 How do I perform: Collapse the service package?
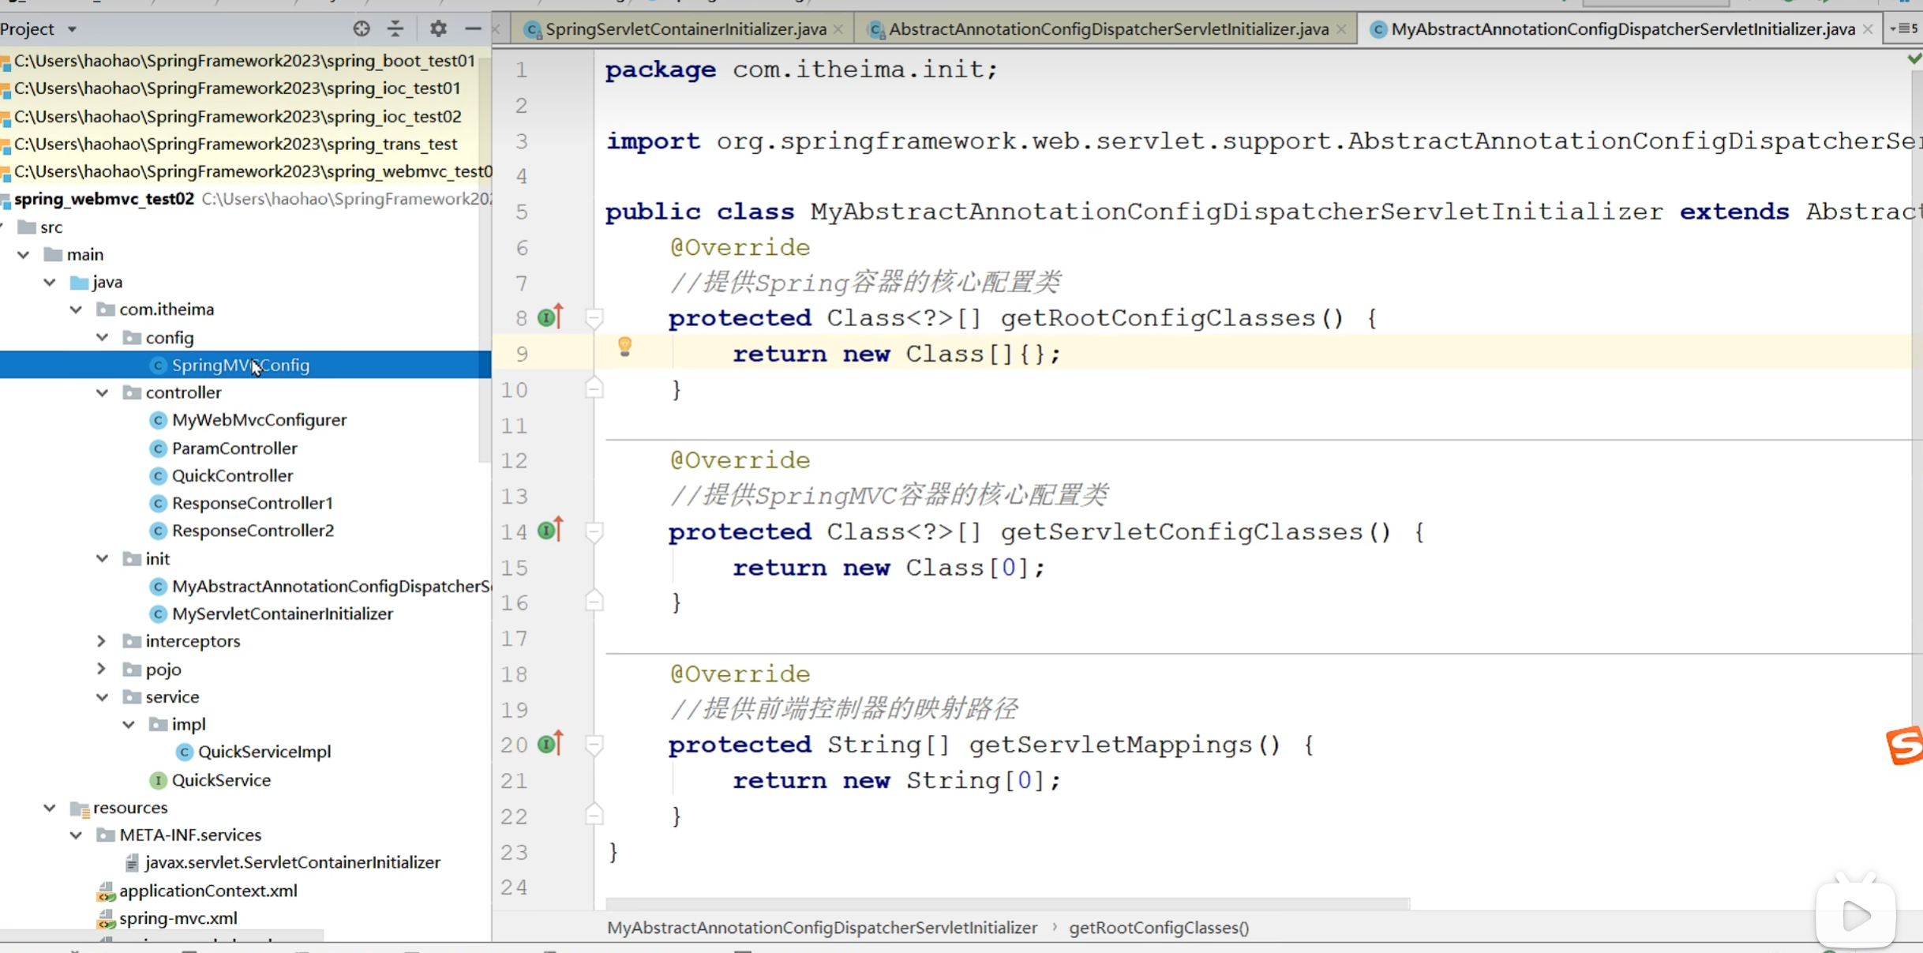coord(103,696)
